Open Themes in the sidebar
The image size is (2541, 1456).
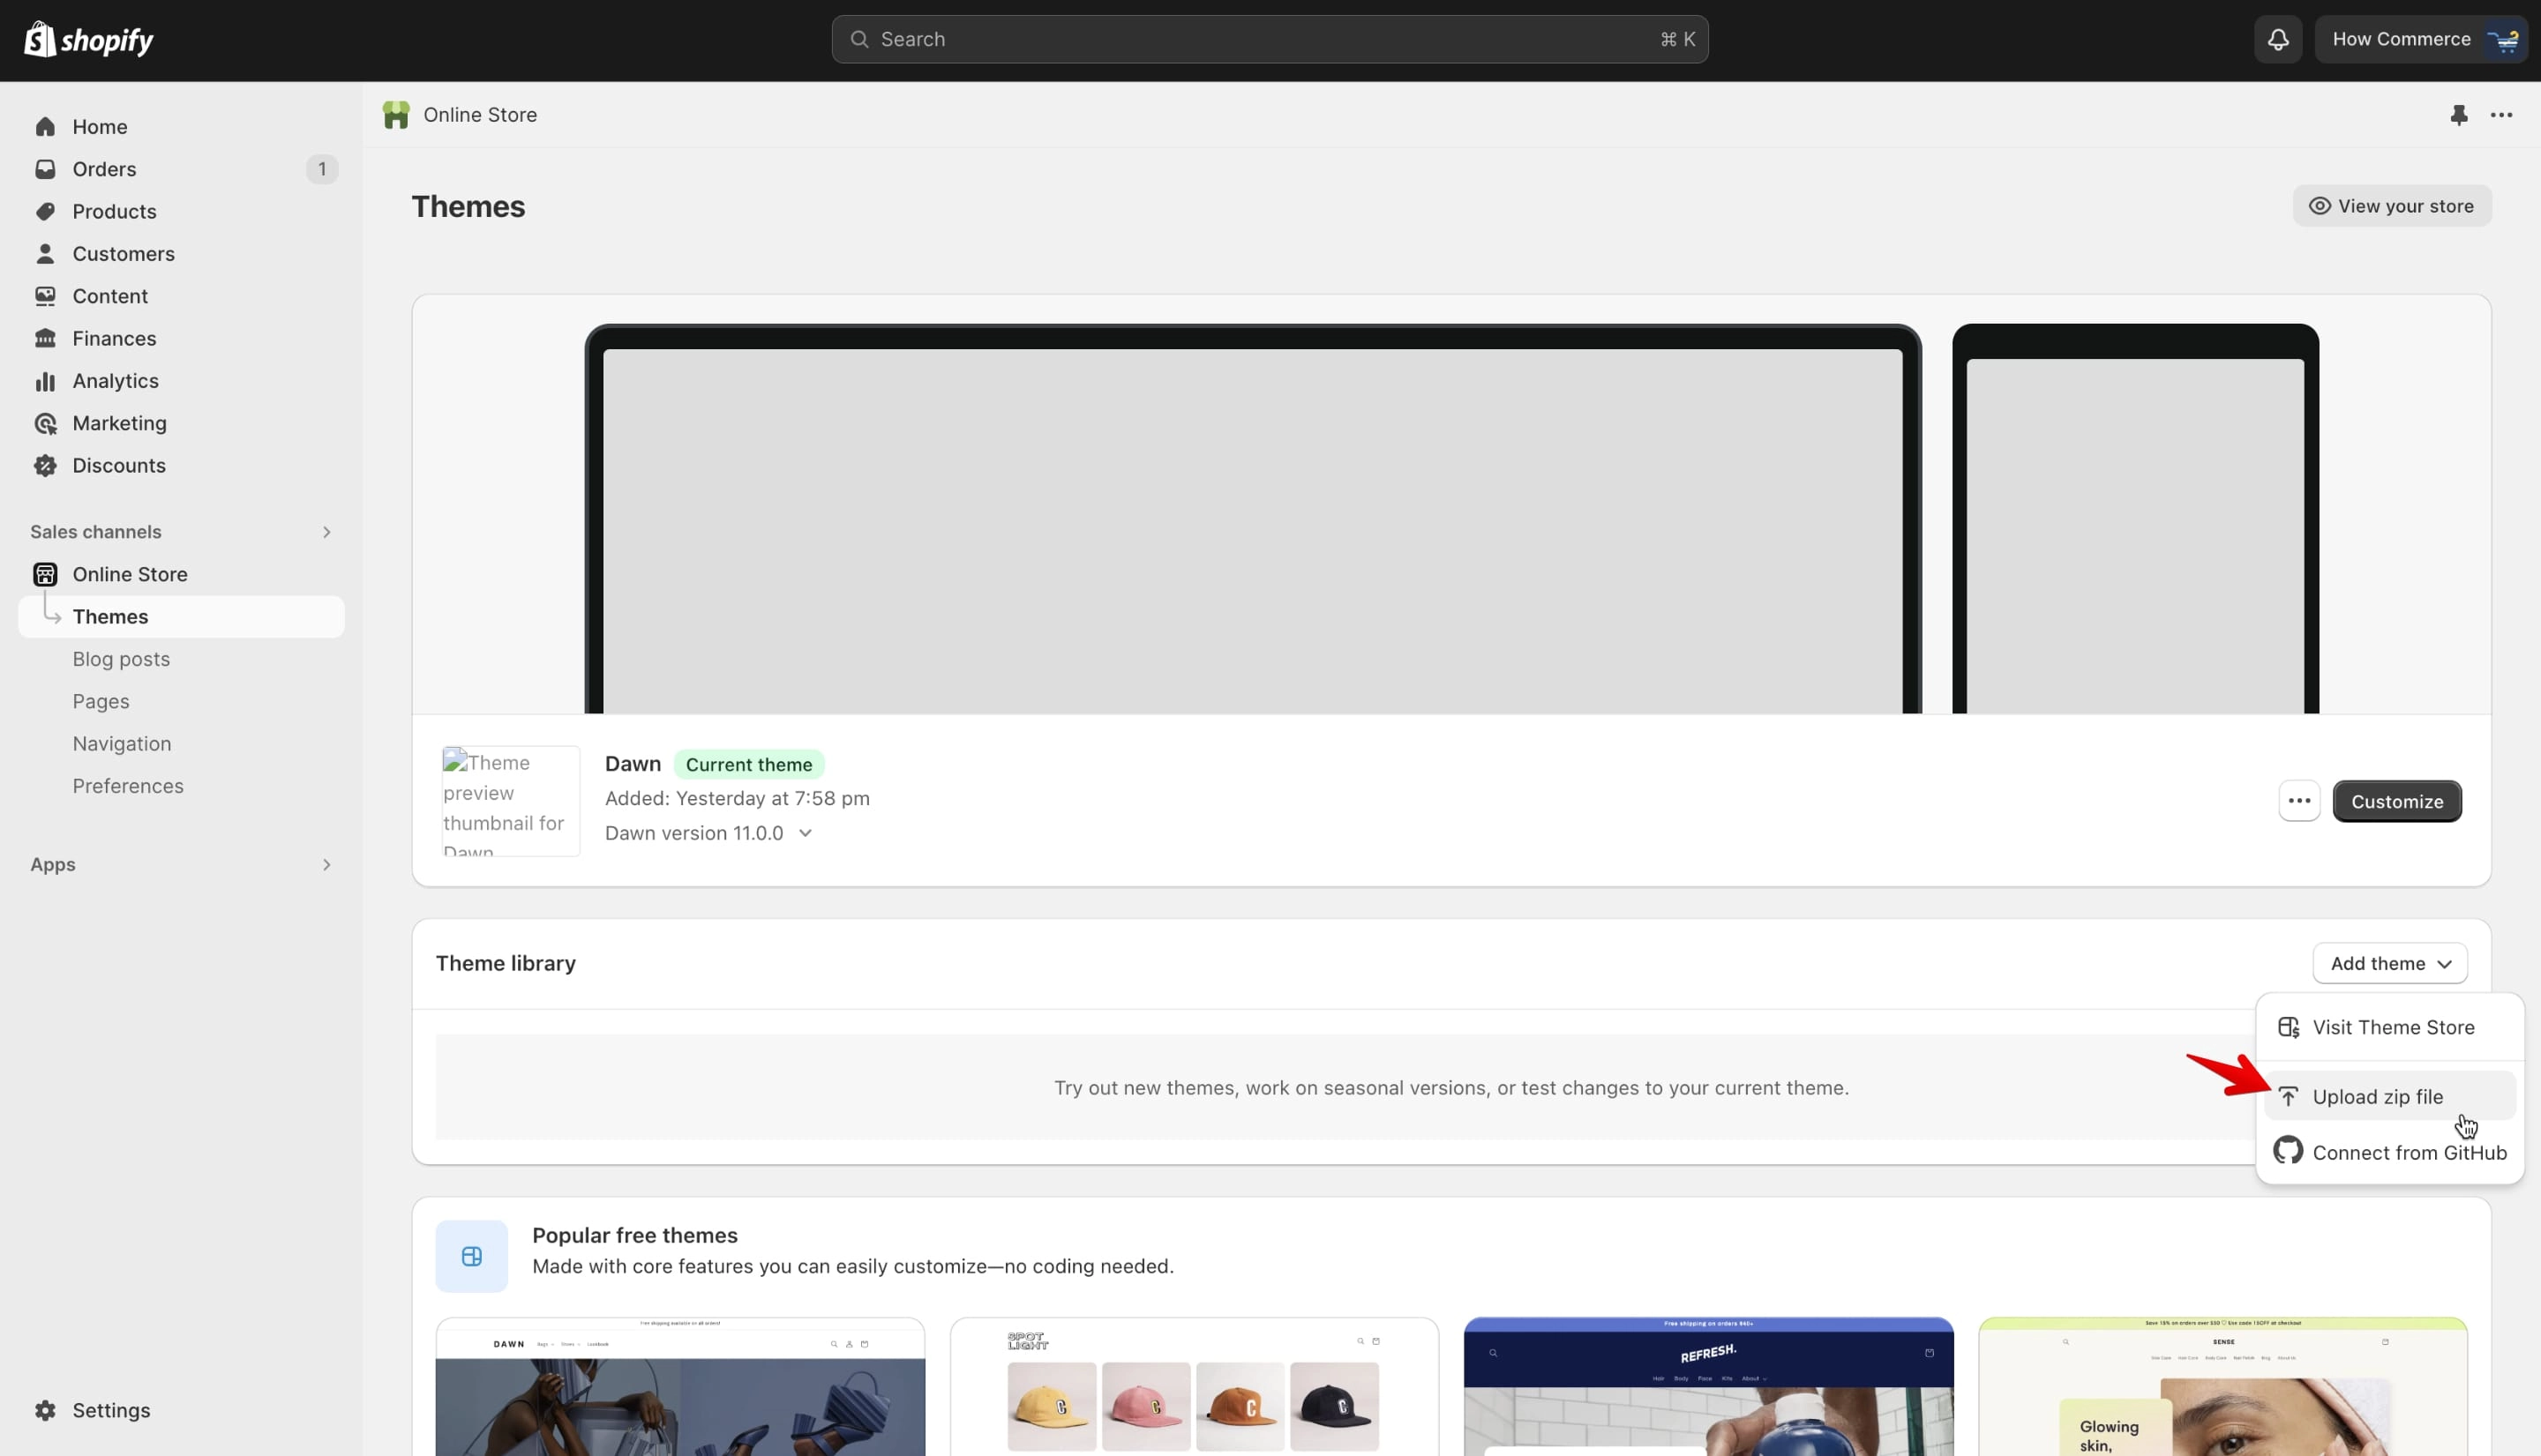[x=181, y=617]
